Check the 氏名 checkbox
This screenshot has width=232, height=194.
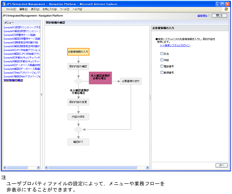point(162,54)
